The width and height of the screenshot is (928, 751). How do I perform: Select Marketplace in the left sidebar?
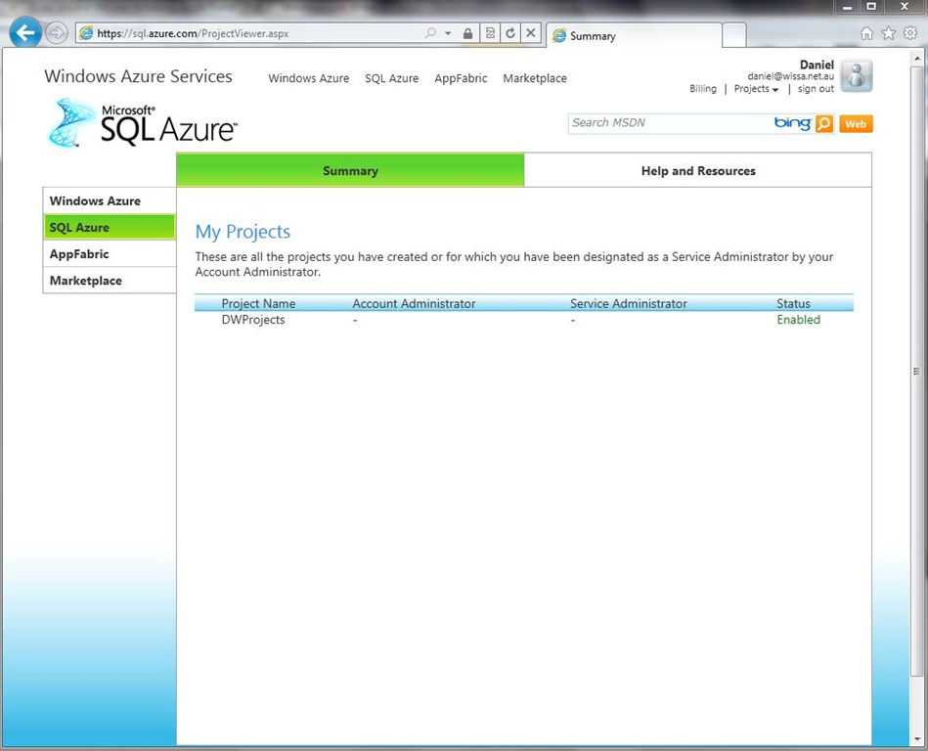(x=110, y=281)
